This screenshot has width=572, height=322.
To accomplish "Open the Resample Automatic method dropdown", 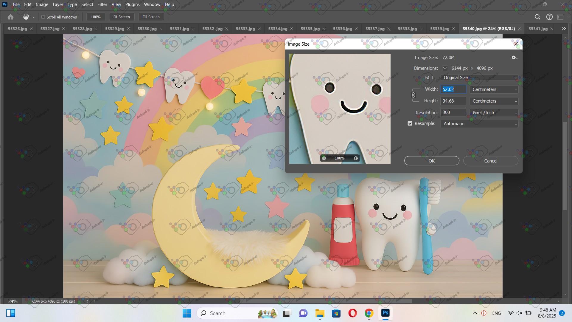I will pyautogui.click(x=479, y=124).
